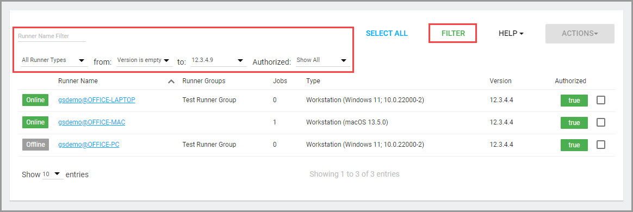
Task: Click the Online status badge for OFFICE-LAPTOP
Action: click(x=35, y=100)
